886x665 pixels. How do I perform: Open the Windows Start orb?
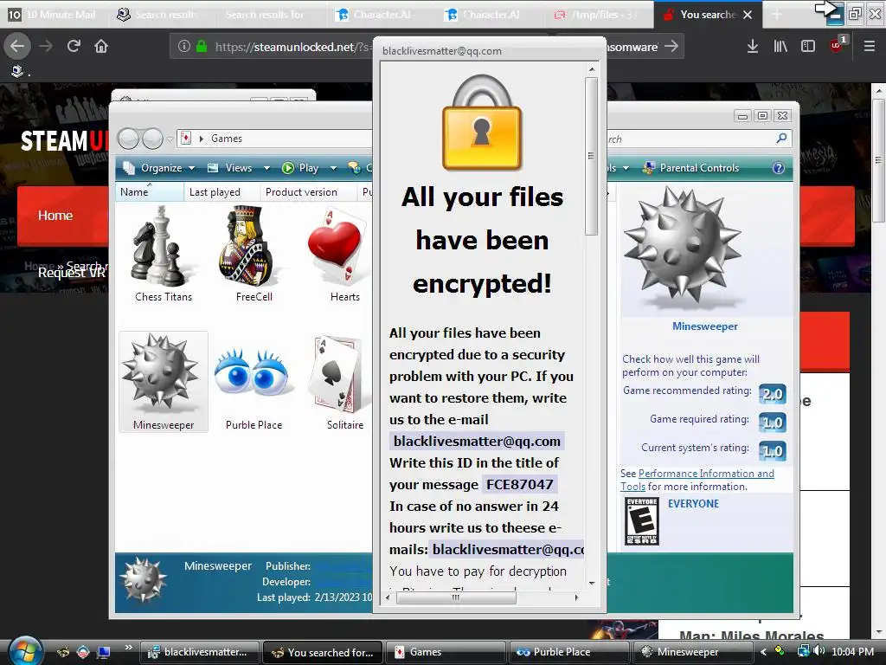tap(23, 650)
